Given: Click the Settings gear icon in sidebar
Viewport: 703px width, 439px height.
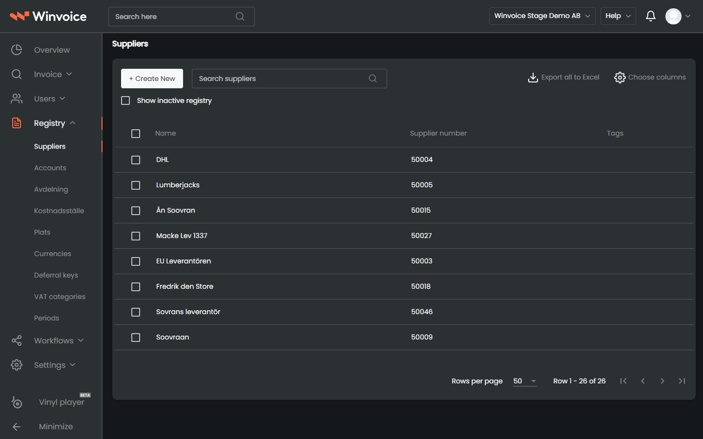Looking at the screenshot, I should 17,365.
